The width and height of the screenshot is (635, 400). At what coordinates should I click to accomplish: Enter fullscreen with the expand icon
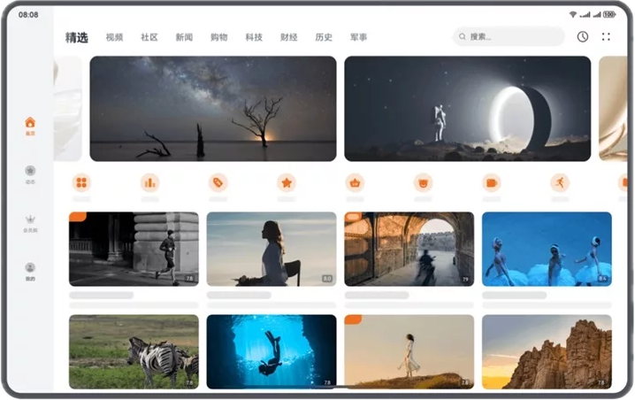point(606,37)
